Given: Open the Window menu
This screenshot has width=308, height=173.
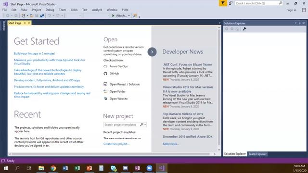Looking at the screenshot, I should 112,10.
